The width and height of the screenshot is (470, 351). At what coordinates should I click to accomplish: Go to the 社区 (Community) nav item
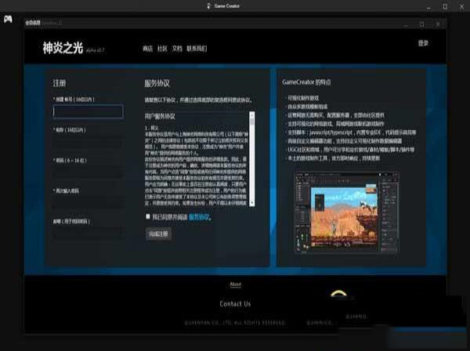[162, 49]
